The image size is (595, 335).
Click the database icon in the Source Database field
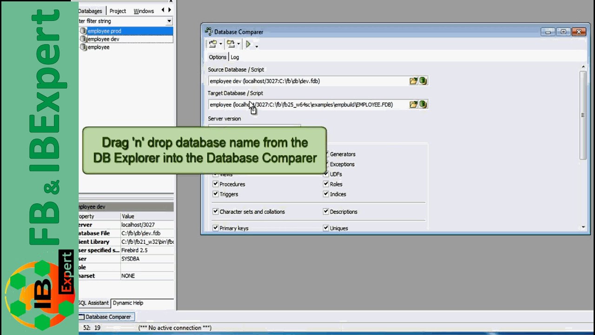(423, 81)
